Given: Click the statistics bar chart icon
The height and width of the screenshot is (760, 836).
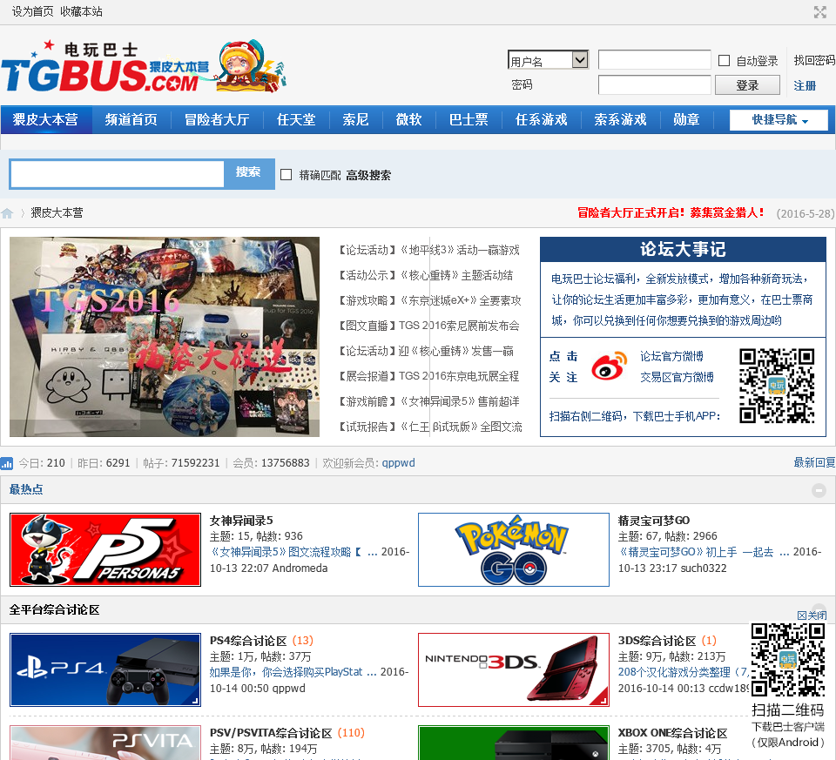Looking at the screenshot, I should tap(6, 463).
